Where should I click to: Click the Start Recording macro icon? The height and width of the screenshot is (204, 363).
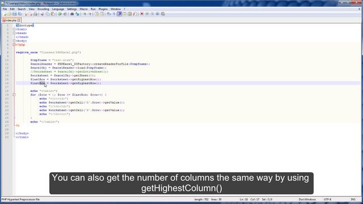142,14
